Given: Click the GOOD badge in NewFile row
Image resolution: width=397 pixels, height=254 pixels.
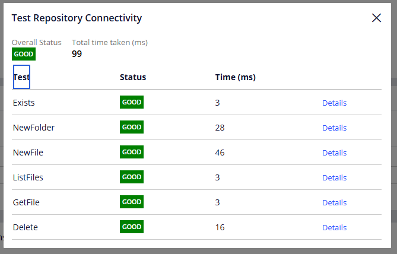Looking at the screenshot, I should 132,152.
